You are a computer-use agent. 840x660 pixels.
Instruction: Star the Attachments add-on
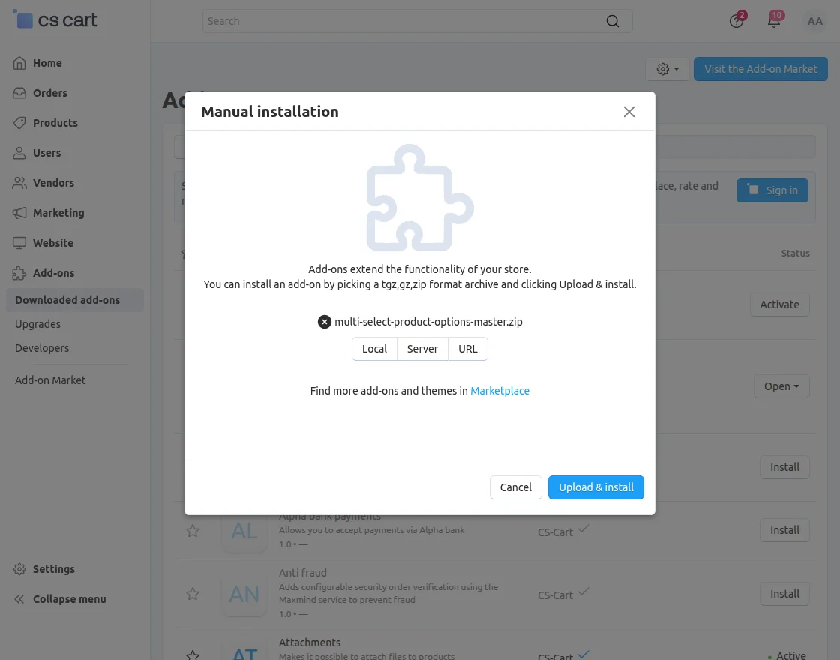pyautogui.click(x=193, y=654)
